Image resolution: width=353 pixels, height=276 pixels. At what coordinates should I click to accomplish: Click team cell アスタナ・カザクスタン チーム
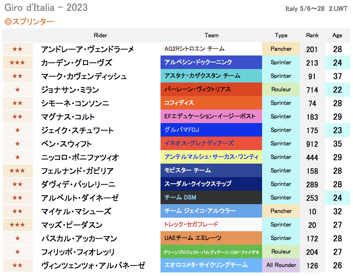[211, 76]
